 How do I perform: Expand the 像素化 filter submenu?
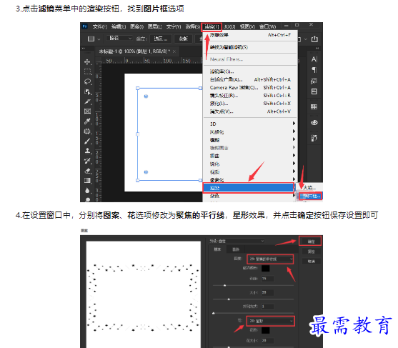point(250,179)
